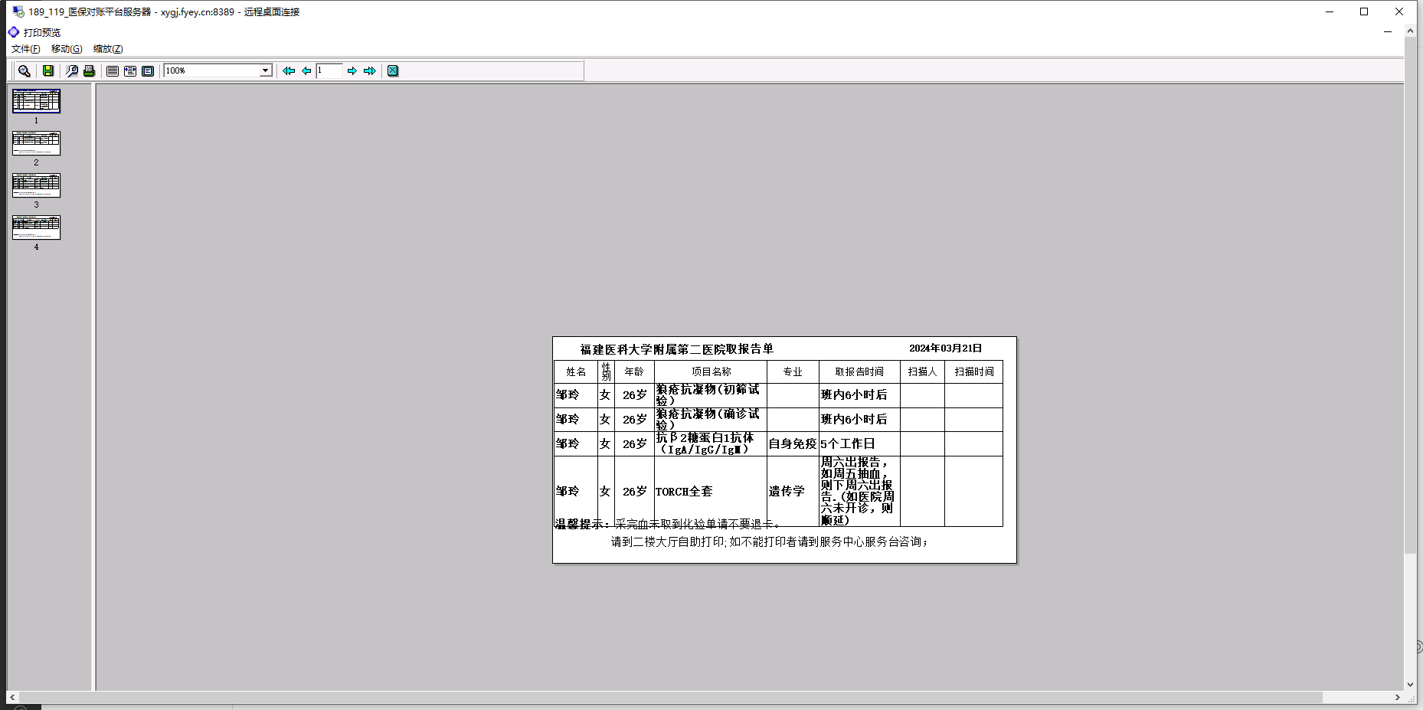The height and width of the screenshot is (710, 1423).
Task: Select page 1 thumbnail
Action: click(x=36, y=101)
